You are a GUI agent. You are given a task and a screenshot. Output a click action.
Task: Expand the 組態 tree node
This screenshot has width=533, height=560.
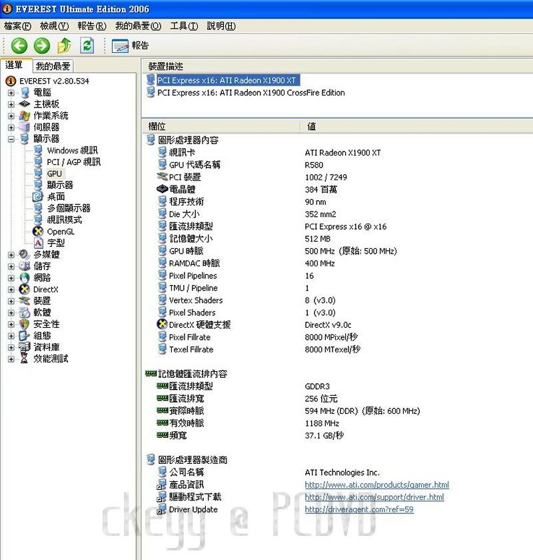click(11, 336)
